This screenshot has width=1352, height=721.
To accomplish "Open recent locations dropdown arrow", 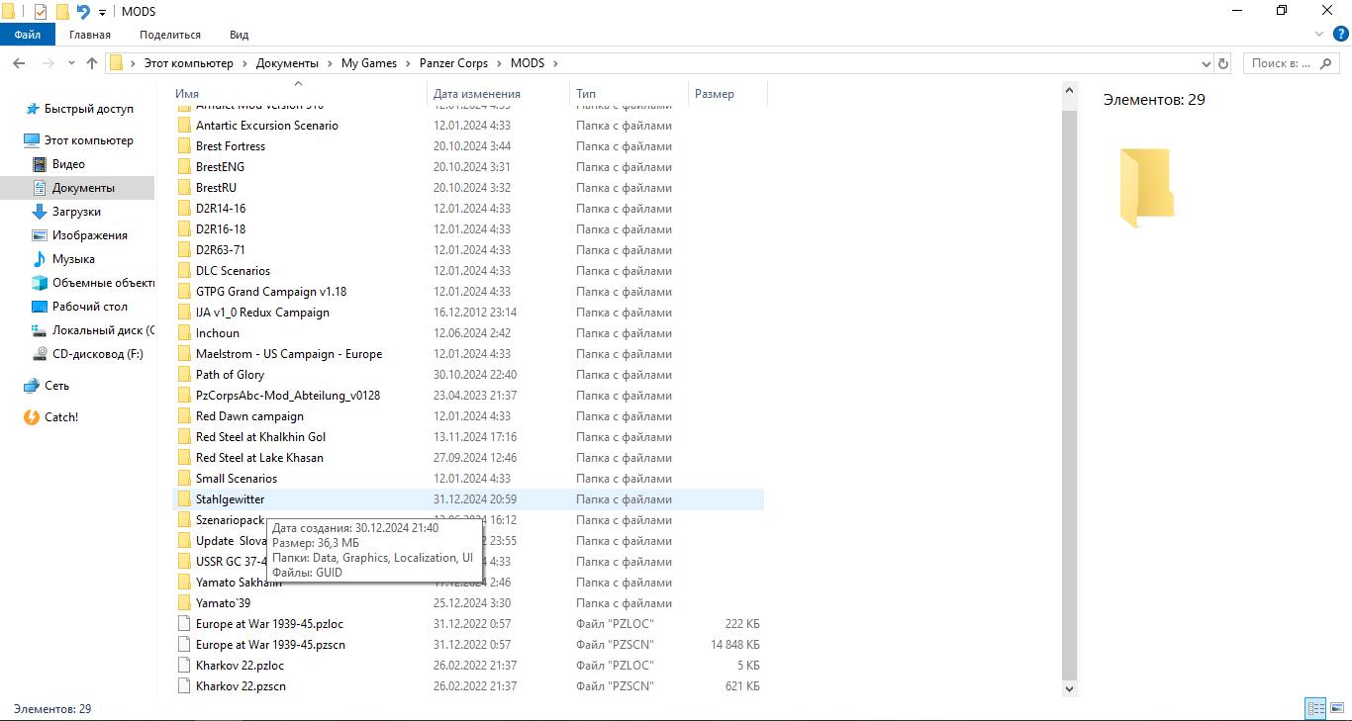I will [71, 63].
